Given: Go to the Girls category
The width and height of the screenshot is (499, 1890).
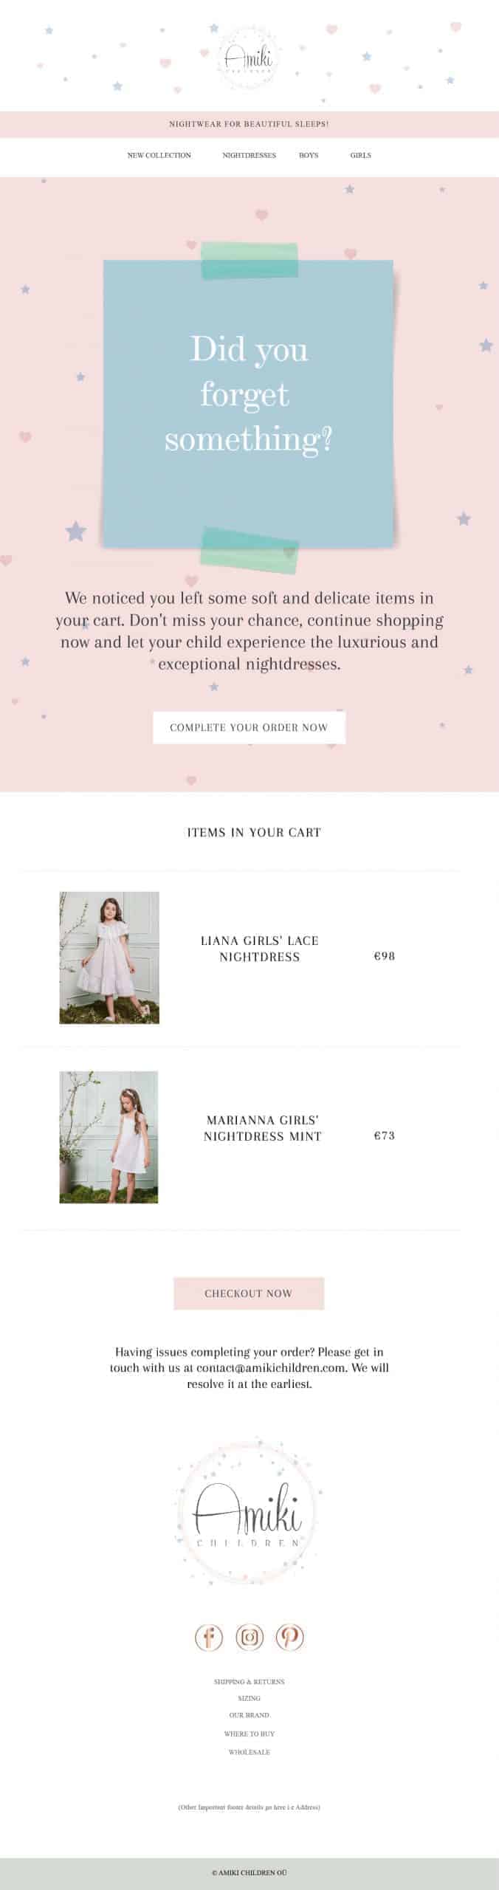Looking at the screenshot, I should tap(361, 155).
